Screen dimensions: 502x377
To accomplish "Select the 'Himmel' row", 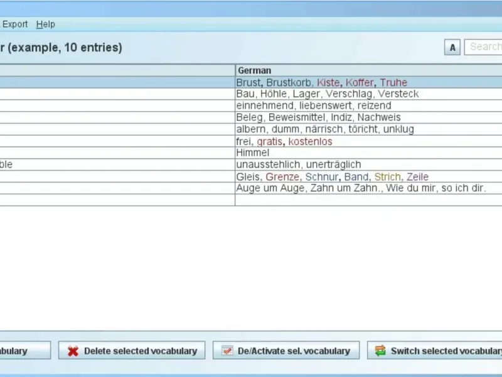I will coord(251,153).
